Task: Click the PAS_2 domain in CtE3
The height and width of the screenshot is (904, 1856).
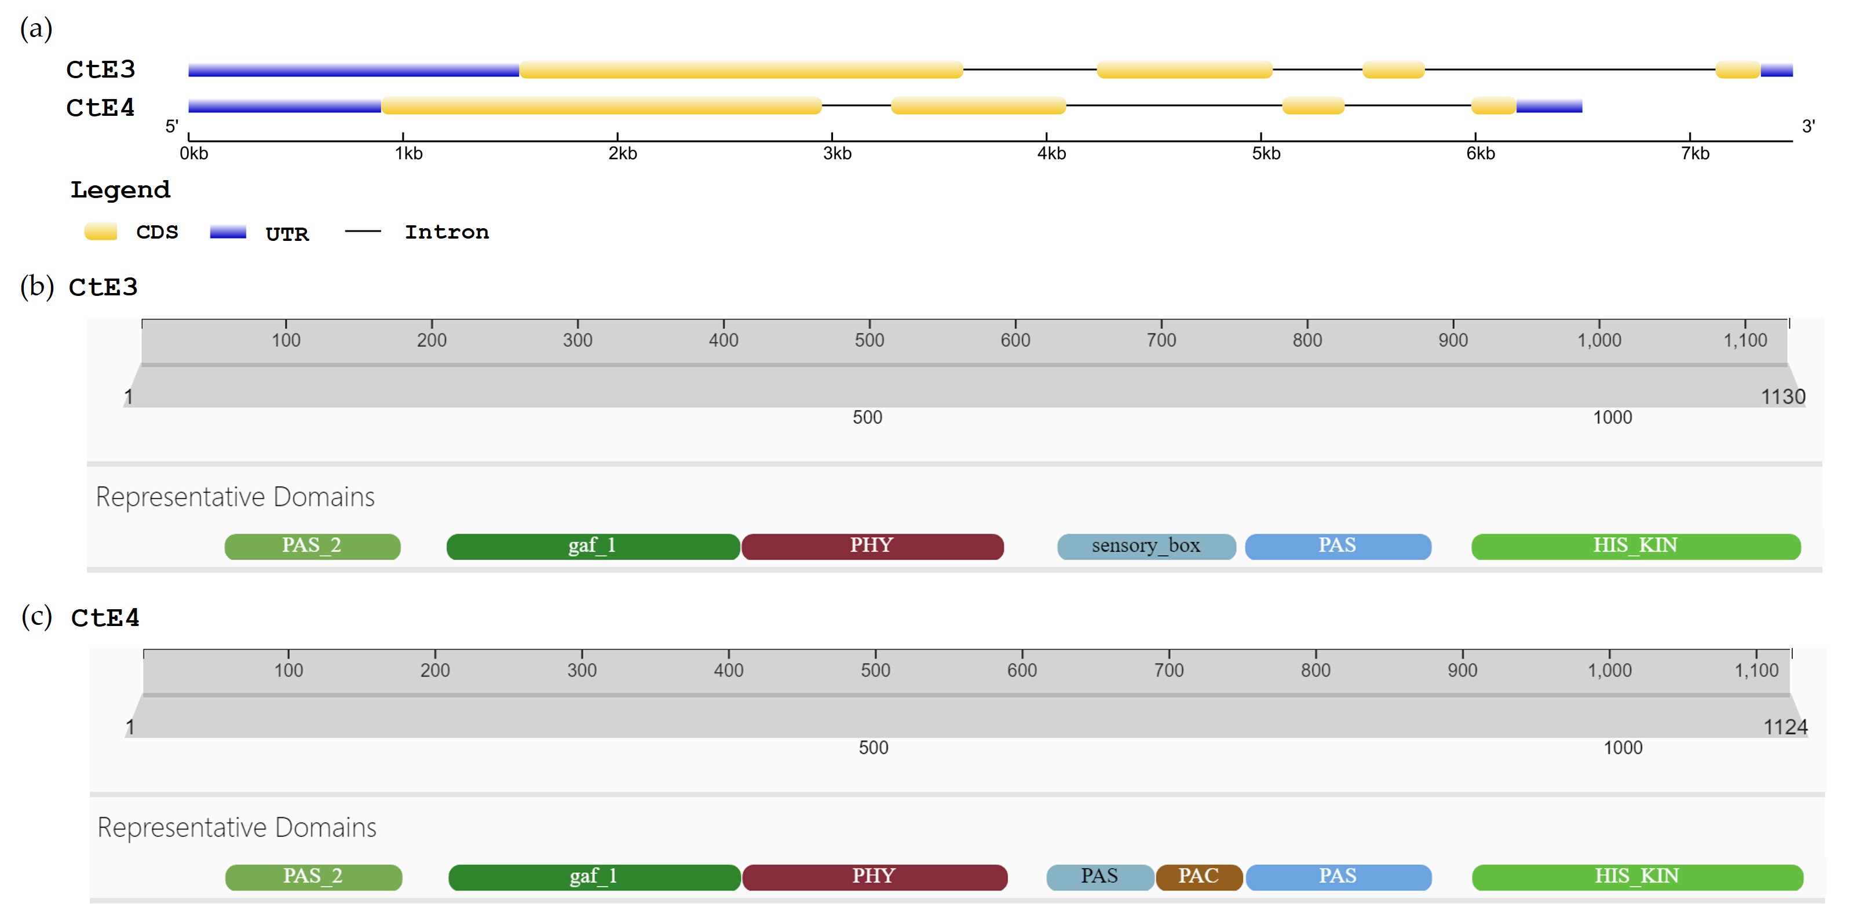Action: [312, 546]
